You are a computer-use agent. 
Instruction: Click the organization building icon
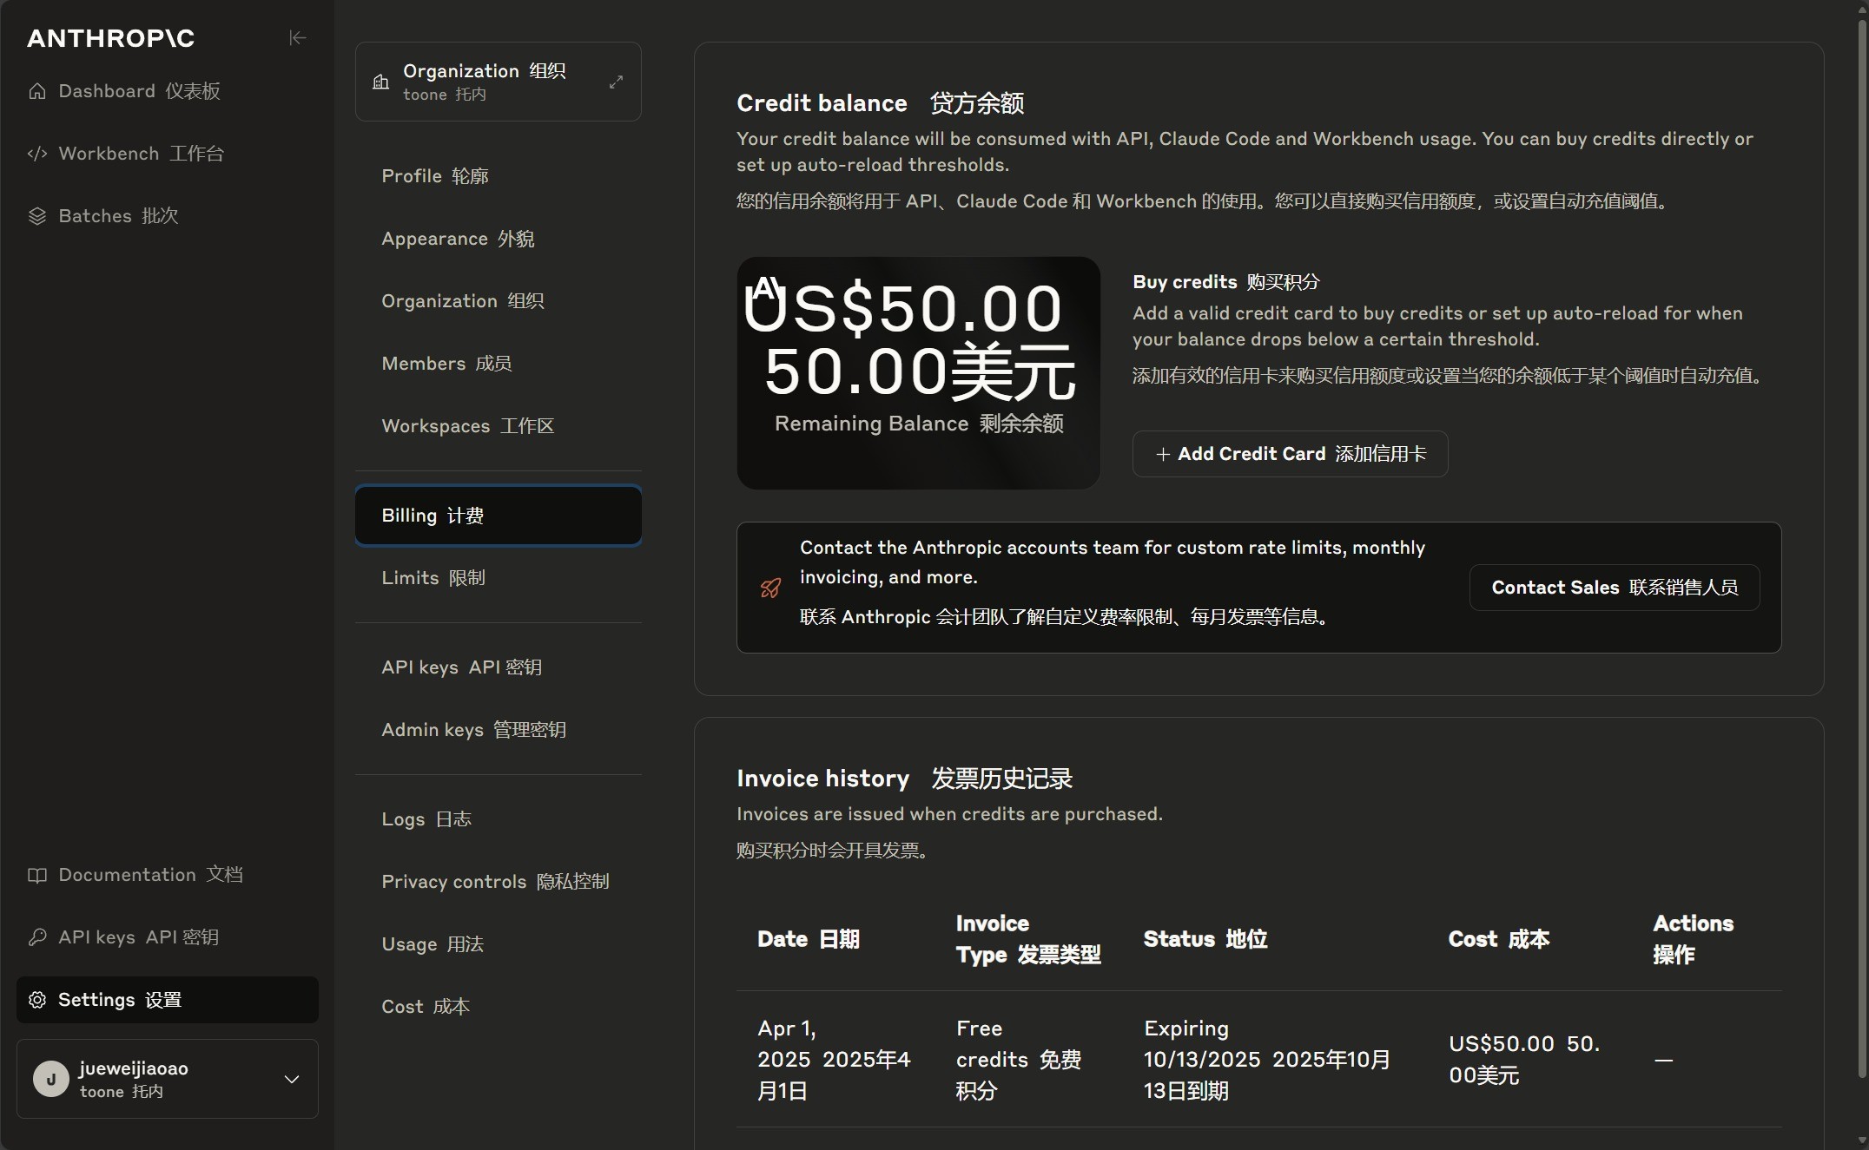pyautogui.click(x=380, y=82)
